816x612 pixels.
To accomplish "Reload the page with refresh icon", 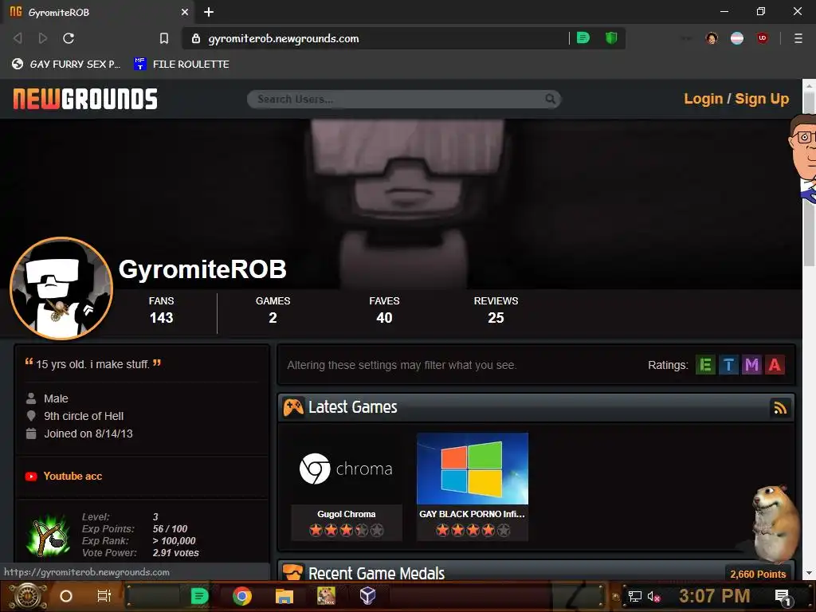I will click(x=69, y=38).
